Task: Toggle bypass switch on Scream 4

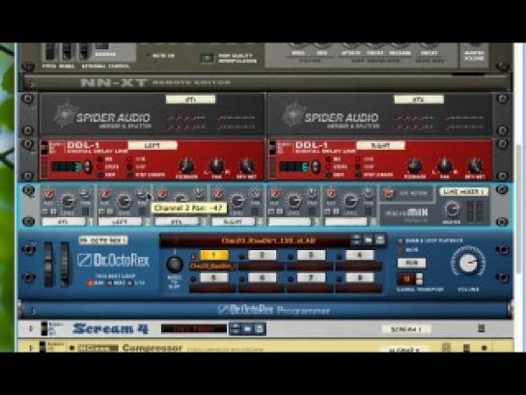Action: [44, 328]
